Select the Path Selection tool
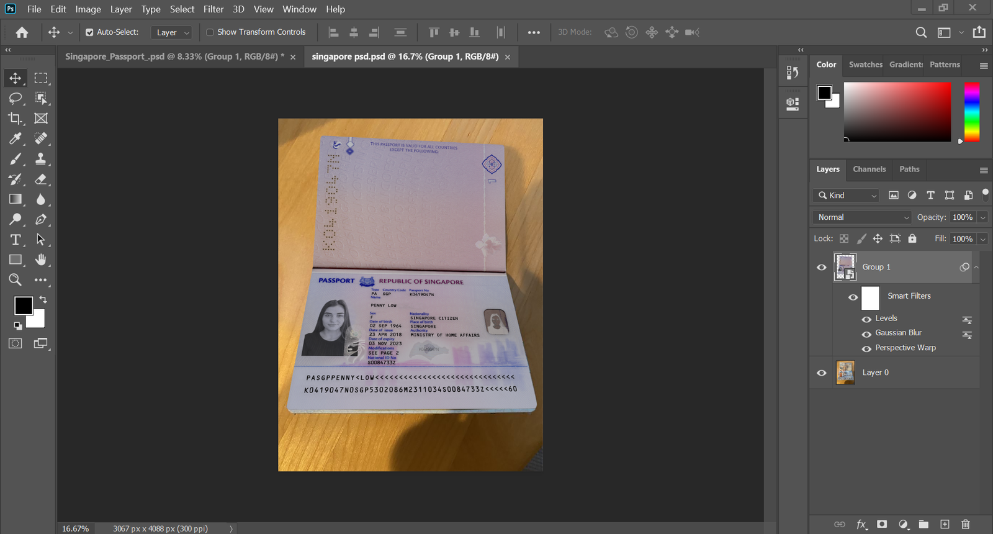This screenshot has height=534, width=993. click(x=41, y=240)
